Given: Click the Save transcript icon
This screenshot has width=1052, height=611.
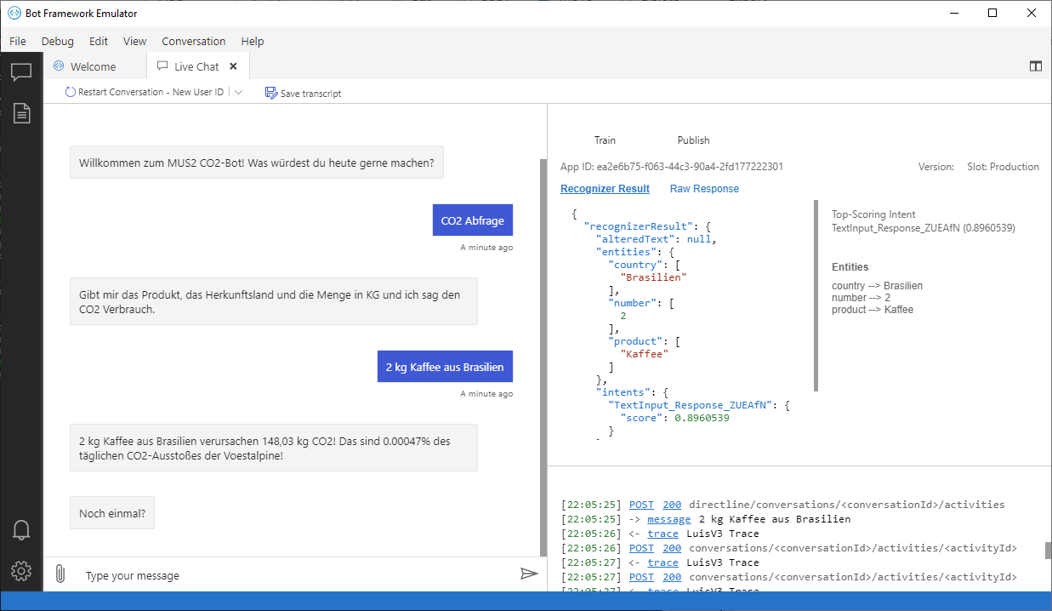Looking at the screenshot, I should [270, 93].
